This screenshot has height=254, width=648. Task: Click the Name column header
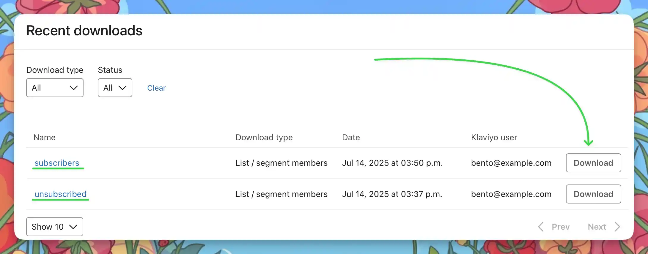(x=44, y=137)
